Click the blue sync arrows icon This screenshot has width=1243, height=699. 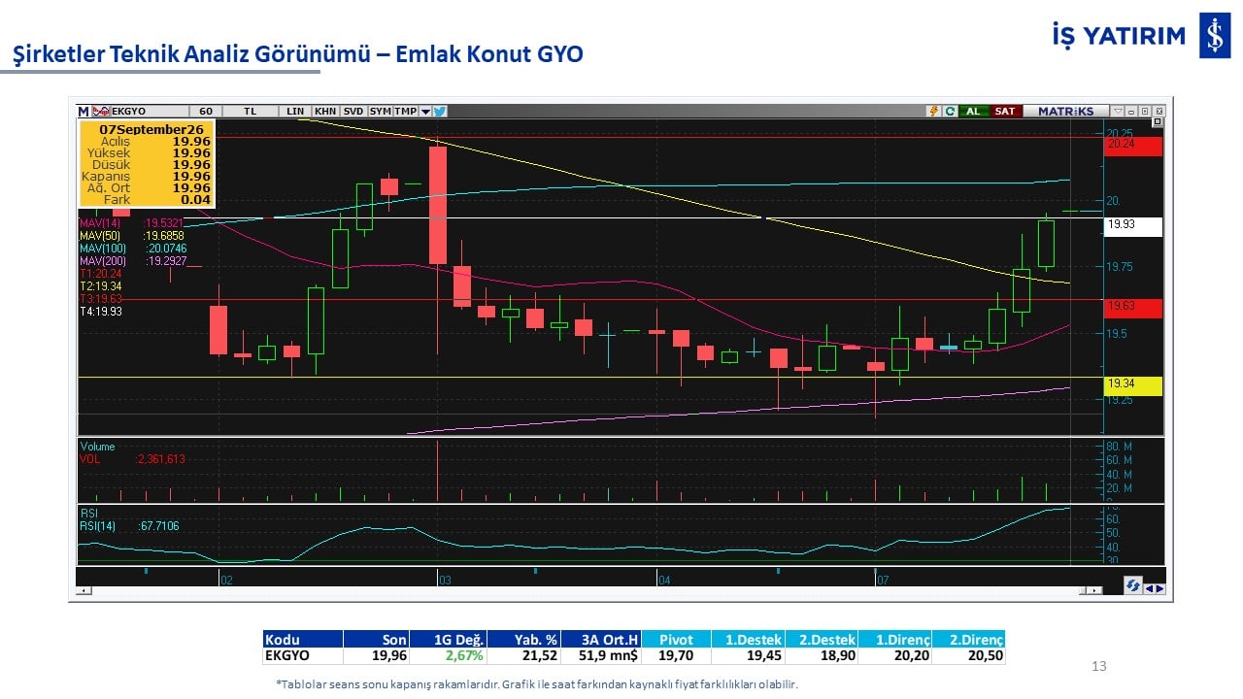pos(1132,585)
